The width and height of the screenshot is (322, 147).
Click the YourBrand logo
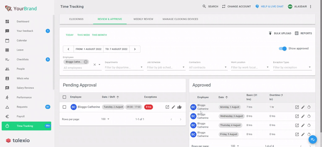point(21,8)
